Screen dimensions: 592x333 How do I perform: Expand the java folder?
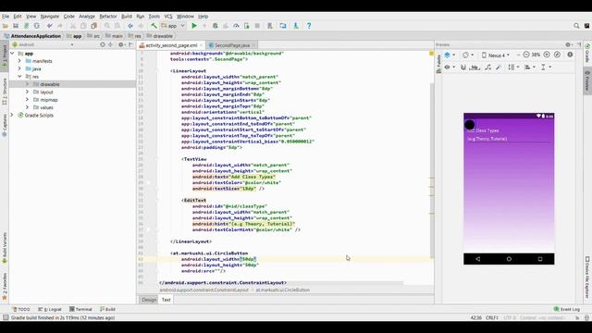[19, 68]
